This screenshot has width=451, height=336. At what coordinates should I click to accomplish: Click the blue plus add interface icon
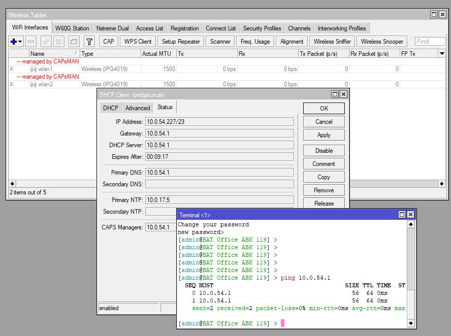(13, 42)
